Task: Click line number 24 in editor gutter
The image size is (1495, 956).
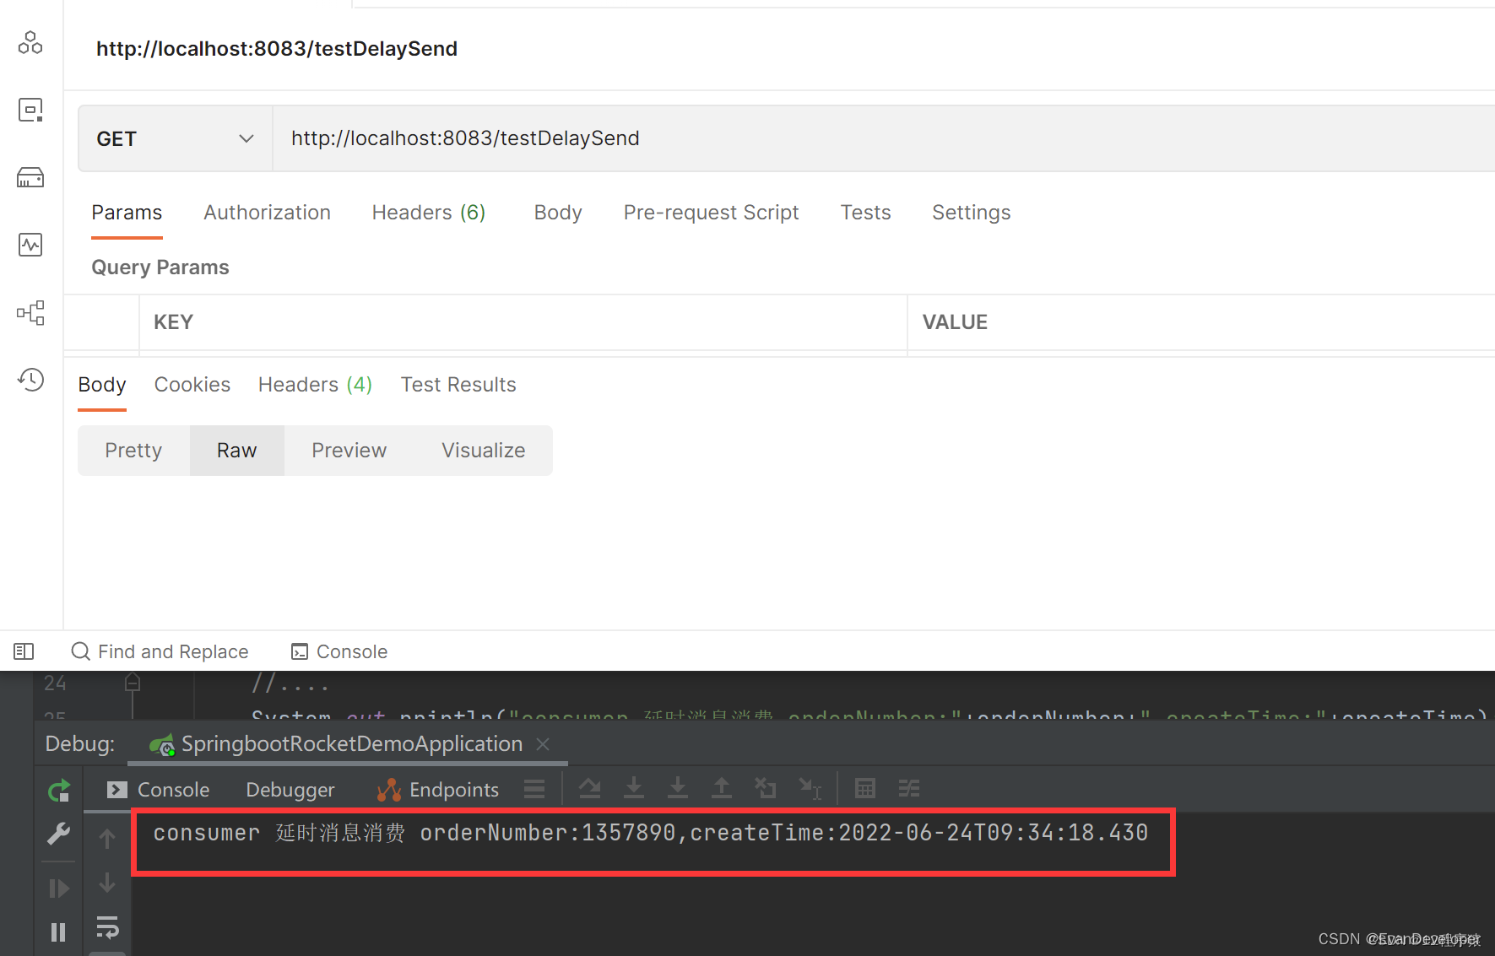Action: click(x=55, y=683)
